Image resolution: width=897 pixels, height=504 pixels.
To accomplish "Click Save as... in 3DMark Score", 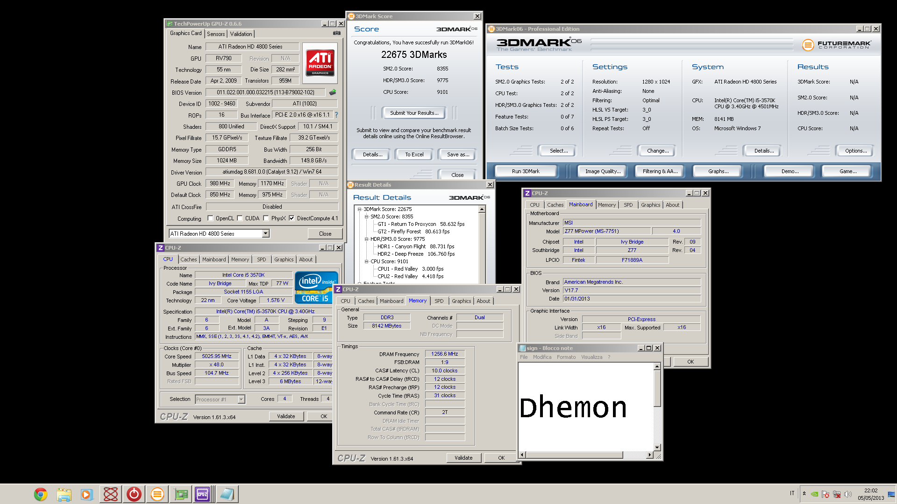I will click(458, 154).
